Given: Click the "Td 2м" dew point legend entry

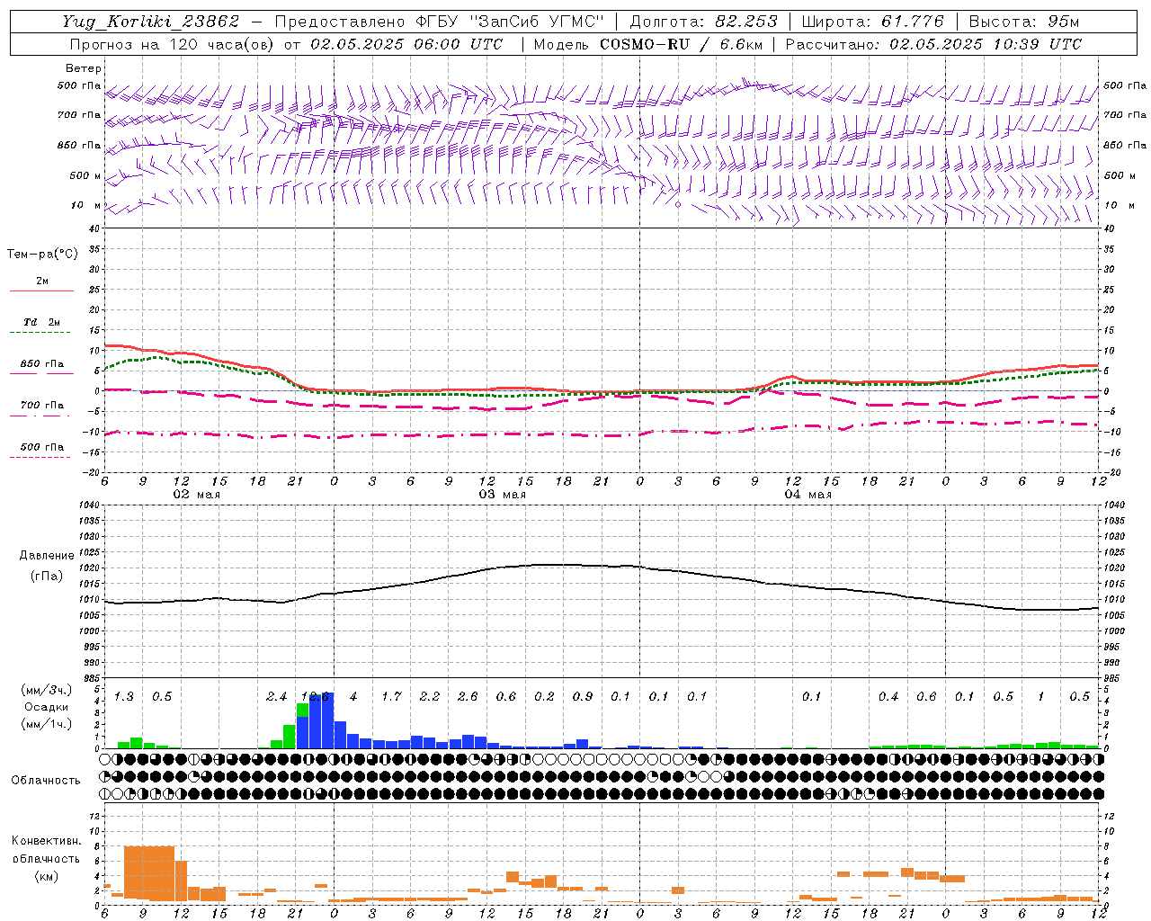Looking at the screenshot, I should (x=41, y=322).
